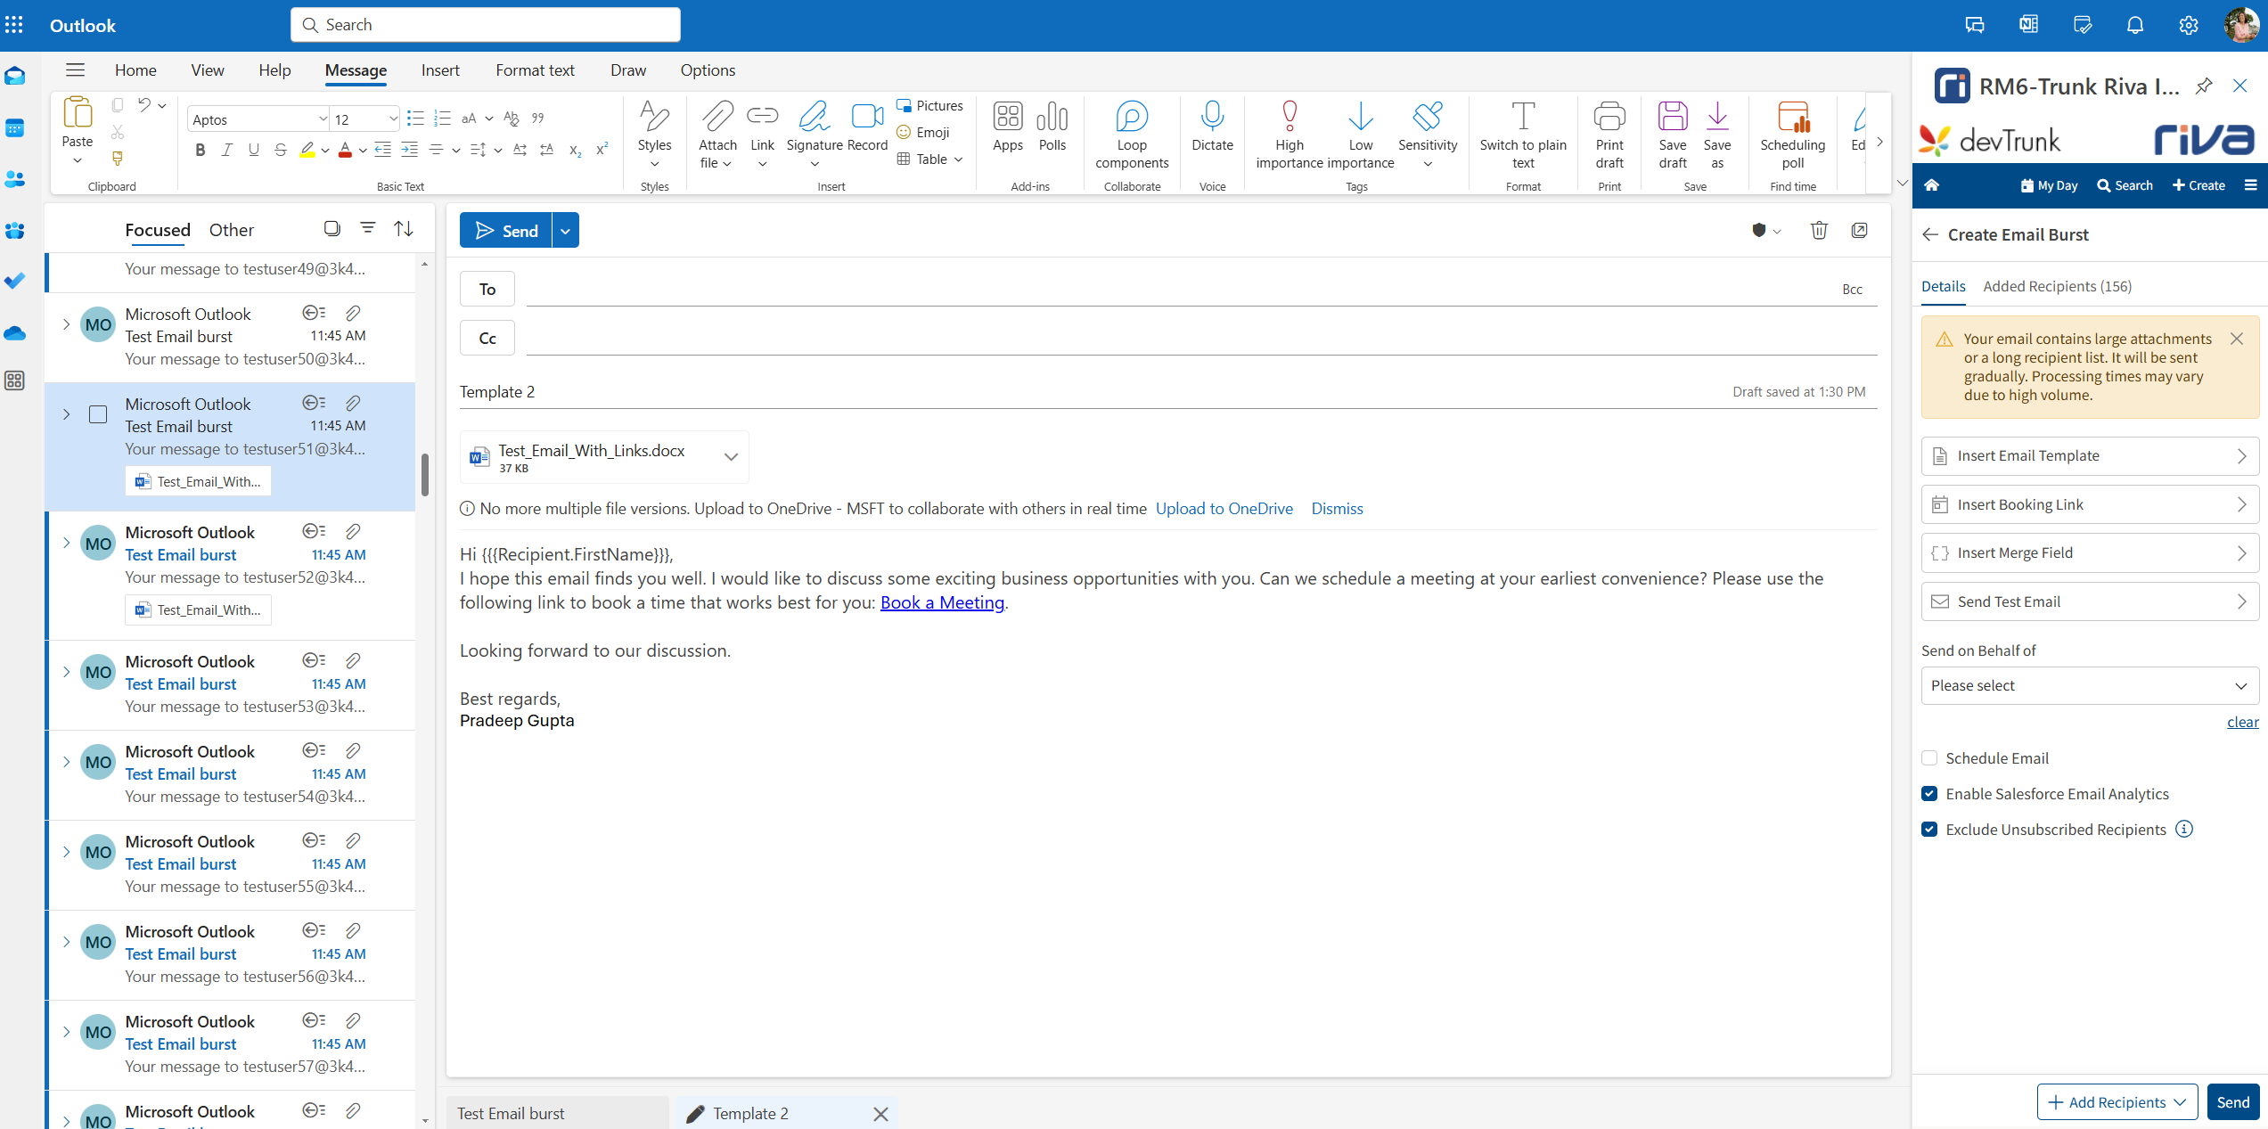
Task: Click the Dictate microphone icon
Action: 1212,117
